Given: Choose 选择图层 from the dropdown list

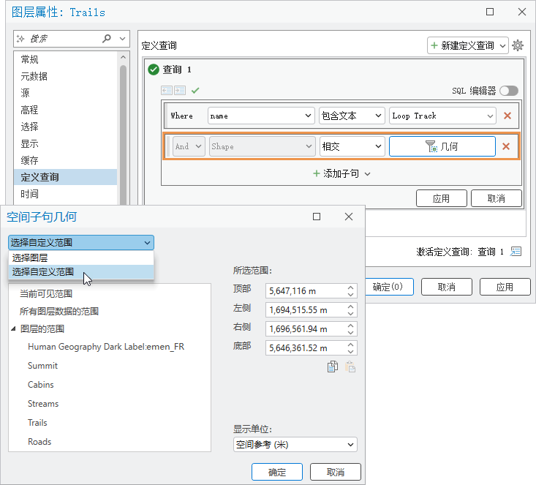Looking at the screenshot, I should 29,257.
